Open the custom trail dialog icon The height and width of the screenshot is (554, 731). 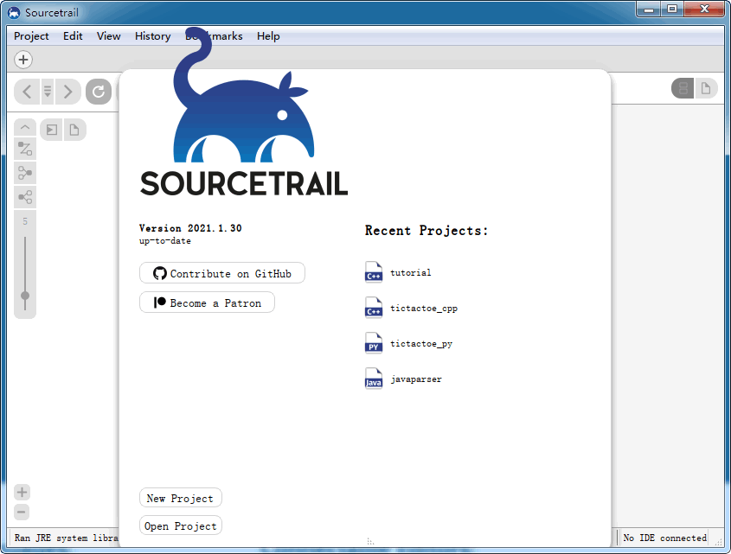[25, 150]
